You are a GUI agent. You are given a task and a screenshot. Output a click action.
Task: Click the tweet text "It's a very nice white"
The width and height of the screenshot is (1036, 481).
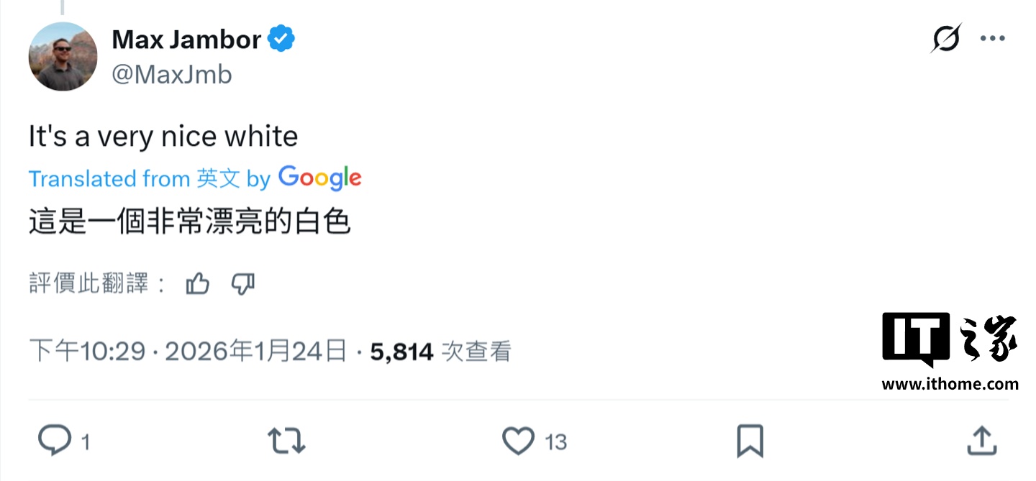click(x=163, y=136)
